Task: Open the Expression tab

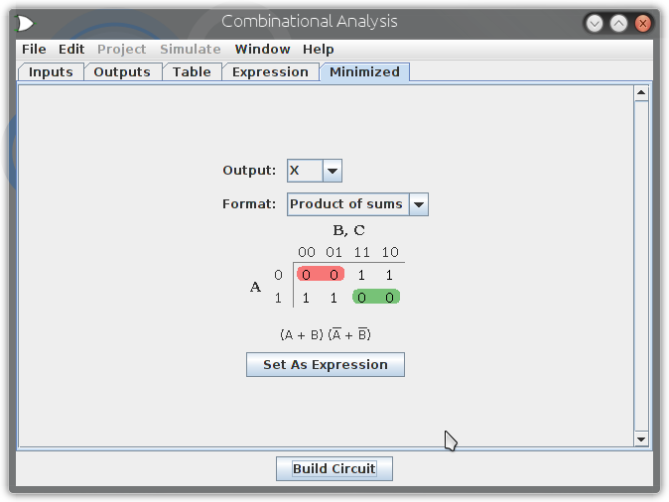Action: tap(270, 72)
